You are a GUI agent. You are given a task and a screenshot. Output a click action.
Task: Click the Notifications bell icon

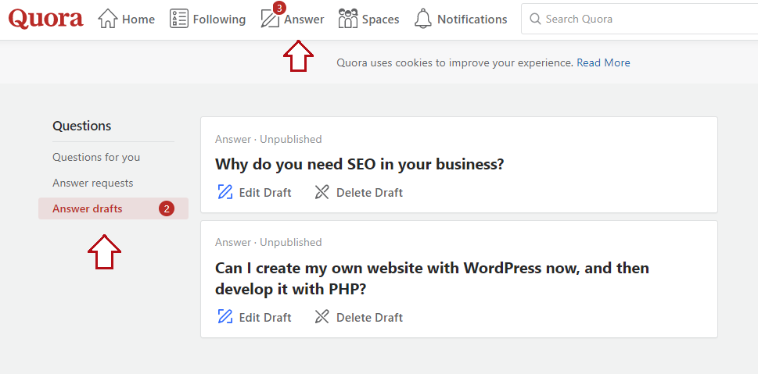(x=422, y=19)
